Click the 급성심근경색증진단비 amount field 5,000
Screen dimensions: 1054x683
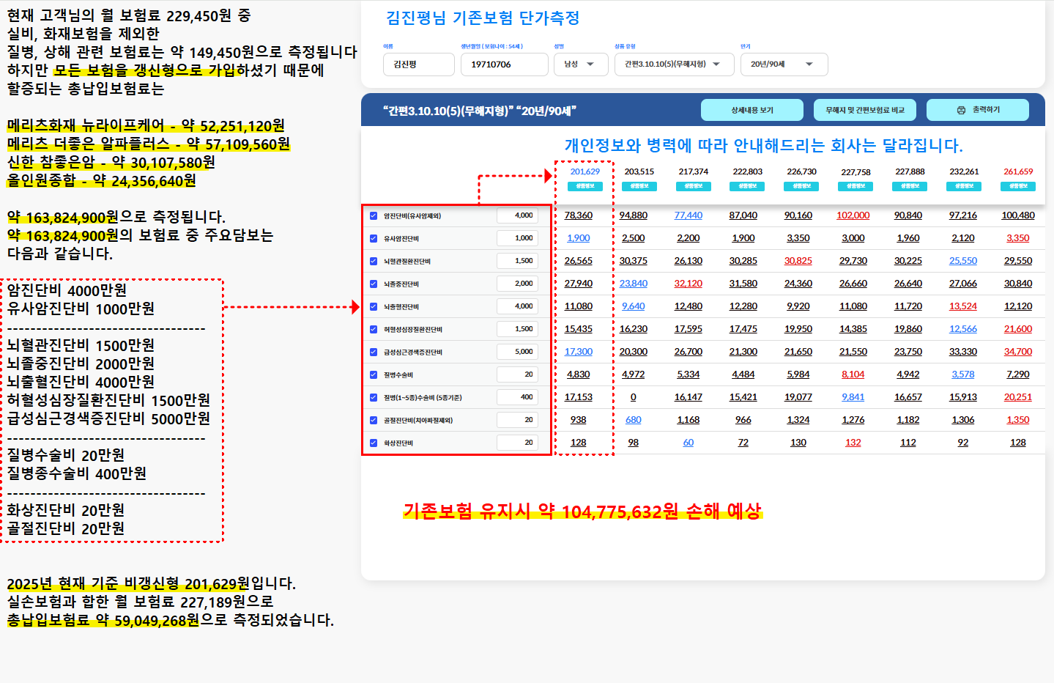point(518,352)
